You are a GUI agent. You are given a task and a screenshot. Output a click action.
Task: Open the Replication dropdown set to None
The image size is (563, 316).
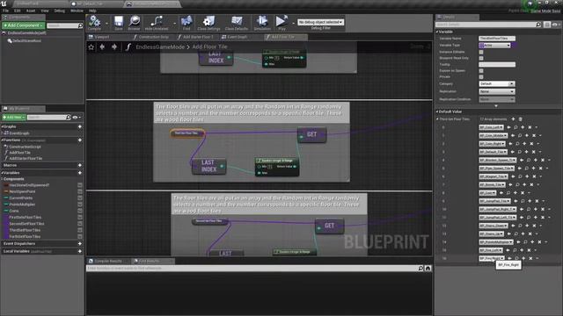point(497,91)
